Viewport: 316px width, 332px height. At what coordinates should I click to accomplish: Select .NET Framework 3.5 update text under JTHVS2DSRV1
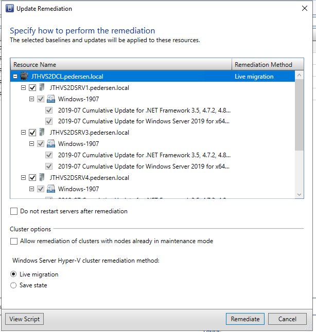pyautogui.click(x=145, y=110)
